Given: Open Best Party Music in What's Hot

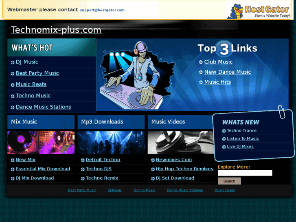Looking at the screenshot, I should coord(37,73).
